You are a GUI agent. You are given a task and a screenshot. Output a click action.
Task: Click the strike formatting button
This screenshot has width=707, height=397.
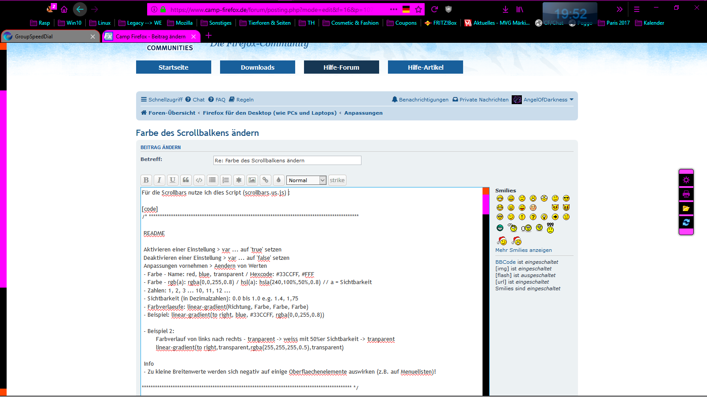(337, 180)
